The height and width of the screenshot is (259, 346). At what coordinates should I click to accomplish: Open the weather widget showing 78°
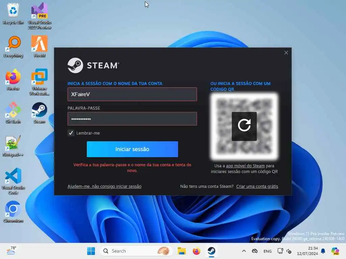[x=11, y=251]
